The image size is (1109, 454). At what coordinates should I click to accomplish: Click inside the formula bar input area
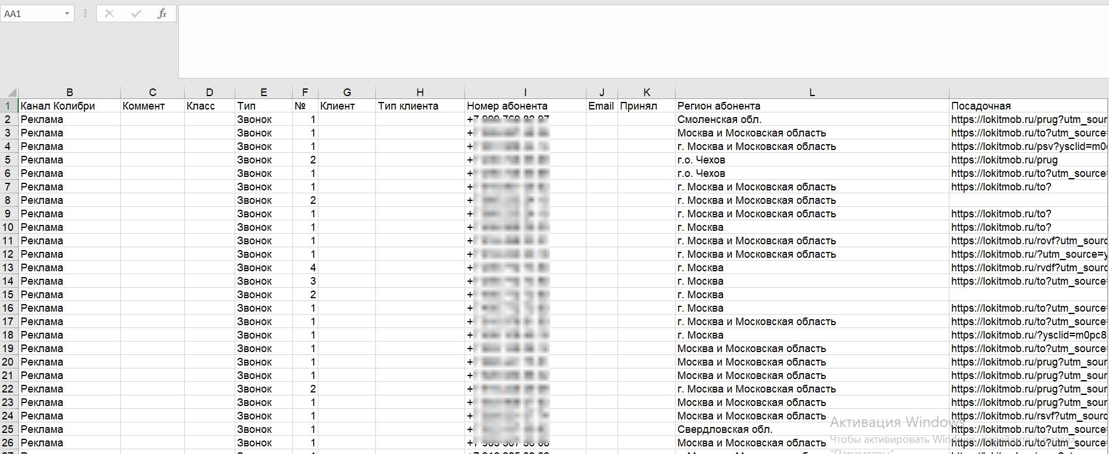[643, 42]
